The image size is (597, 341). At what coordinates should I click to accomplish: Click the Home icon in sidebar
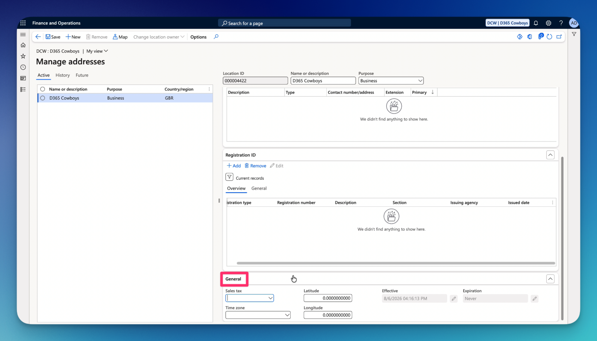[x=23, y=45]
